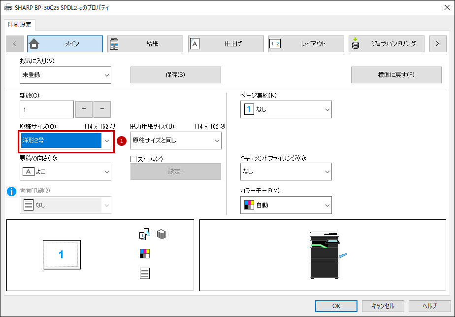455x317 pixels.
Task: Switch to the レイアウト tab
Action: pos(306,44)
